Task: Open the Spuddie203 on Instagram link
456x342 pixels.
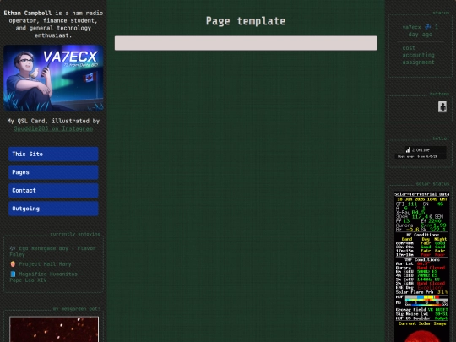Action: 53,128
